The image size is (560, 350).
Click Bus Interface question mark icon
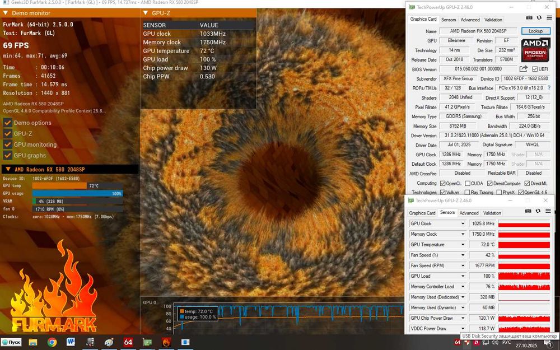click(549, 88)
